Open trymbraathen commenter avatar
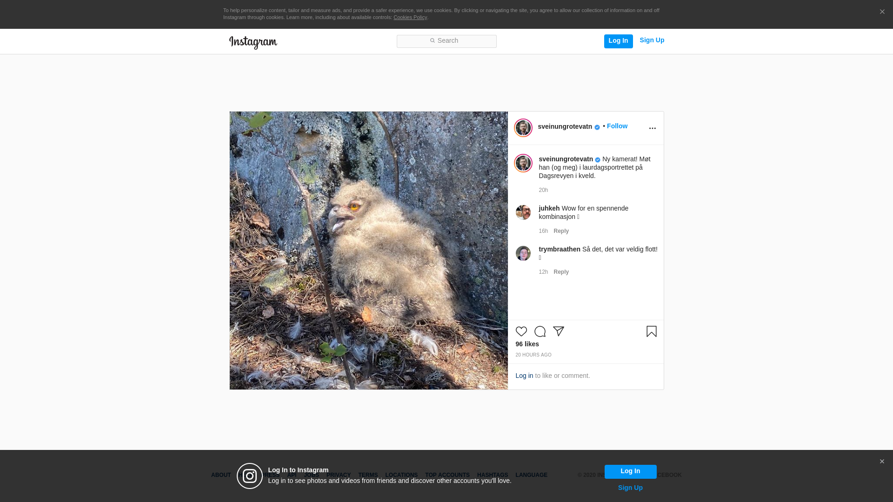 [523, 253]
